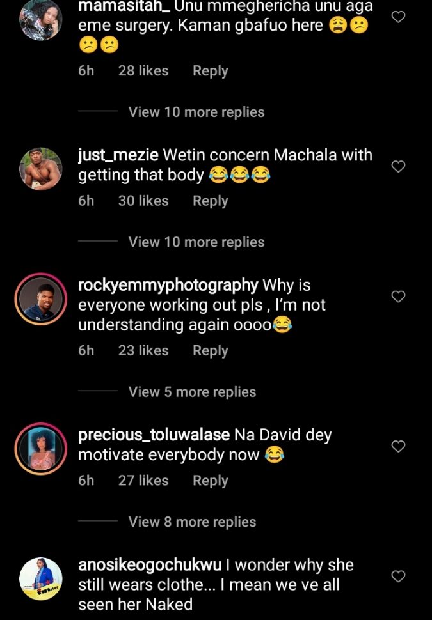Expand 10 more replies under mamasitah_
This screenshot has width=432, height=620.
pyautogui.click(x=196, y=112)
